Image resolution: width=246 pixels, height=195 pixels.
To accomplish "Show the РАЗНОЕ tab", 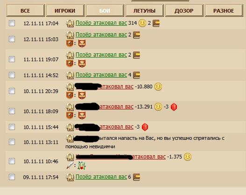I will [x=224, y=11].
